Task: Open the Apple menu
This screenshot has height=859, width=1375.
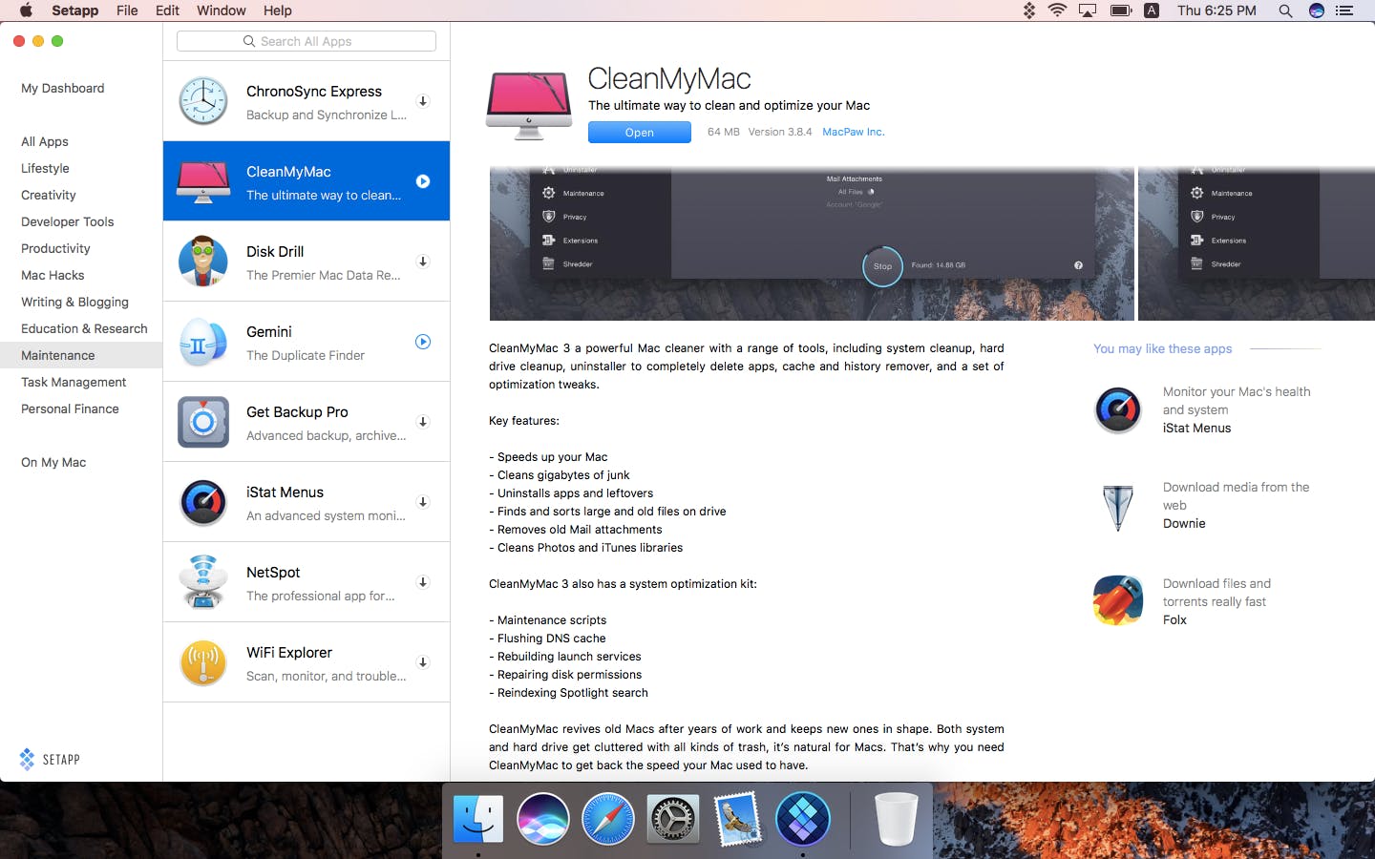Action: pyautogui.click(x=26, y=10)
